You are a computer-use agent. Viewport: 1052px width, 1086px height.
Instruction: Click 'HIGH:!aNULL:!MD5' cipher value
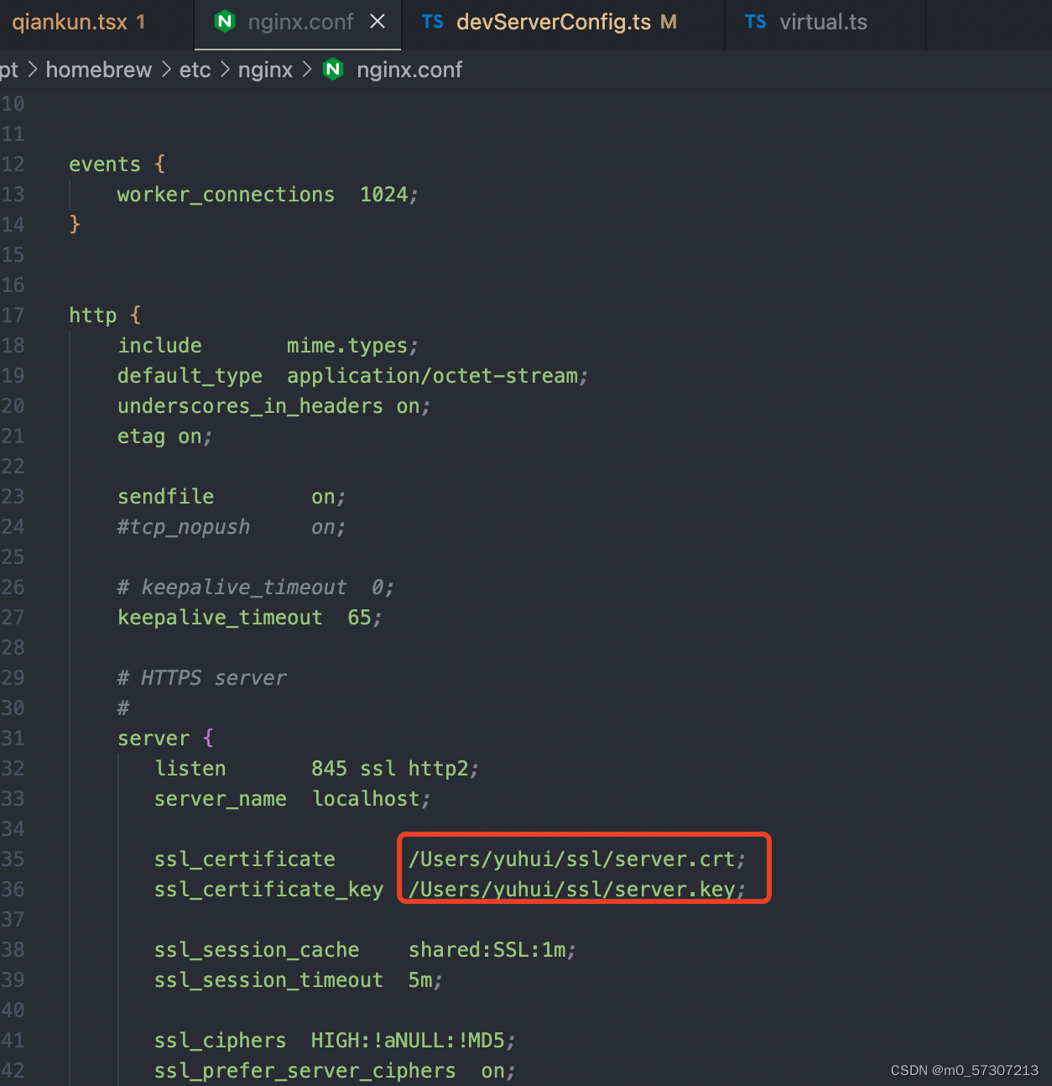tap(408, 1041)
